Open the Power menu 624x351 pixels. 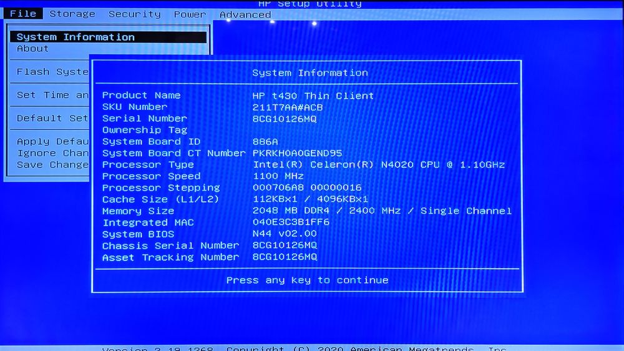[x=190, y=14]
